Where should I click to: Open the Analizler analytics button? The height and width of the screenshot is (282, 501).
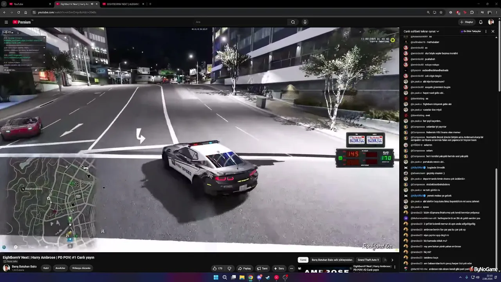tap(60, 268)
